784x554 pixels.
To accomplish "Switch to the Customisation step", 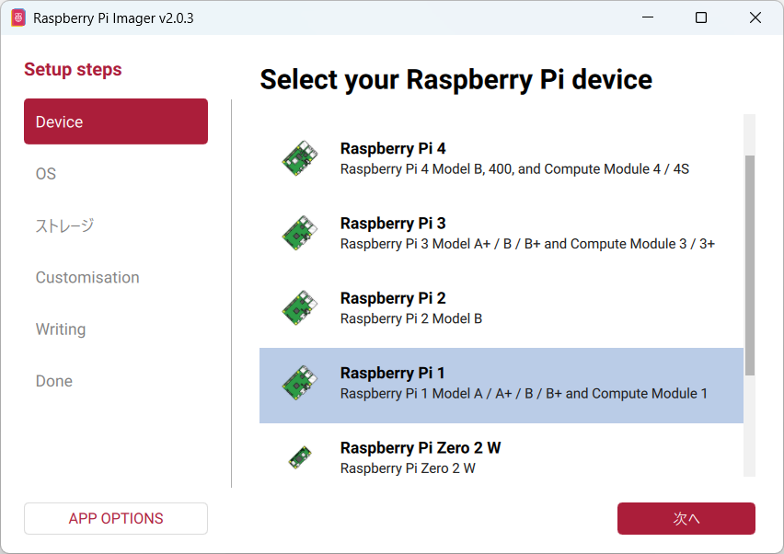I will pyautogui.click(x=87, y=277).
